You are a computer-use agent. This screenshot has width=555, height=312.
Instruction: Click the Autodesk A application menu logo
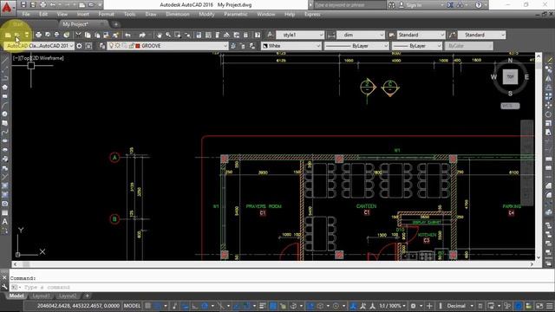7,7
